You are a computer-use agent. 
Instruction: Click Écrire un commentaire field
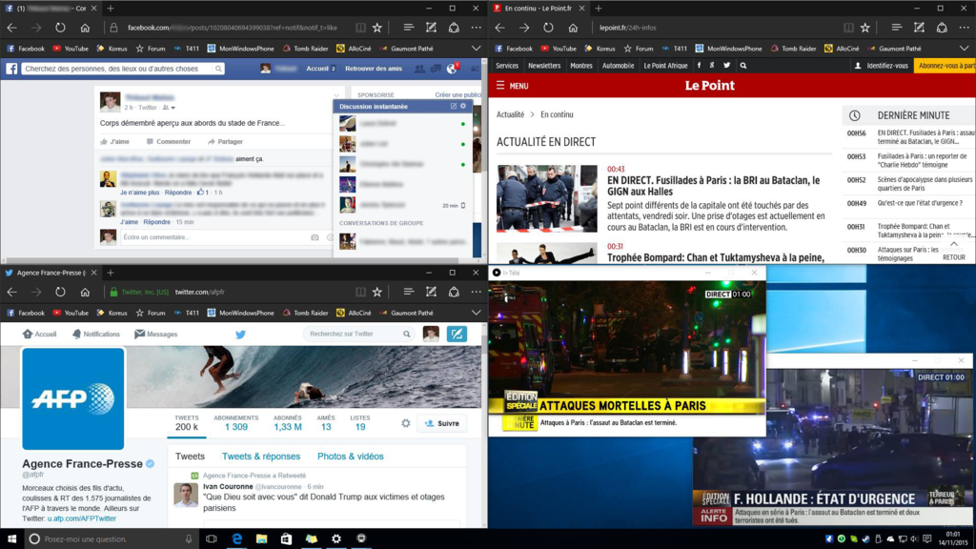click(x=227, y=237)
